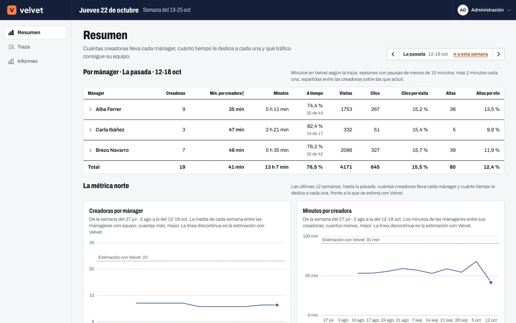Viewport: 516px width, 323px height.
Task: Click the '5 h 11 min' cell
Action: 277,109
